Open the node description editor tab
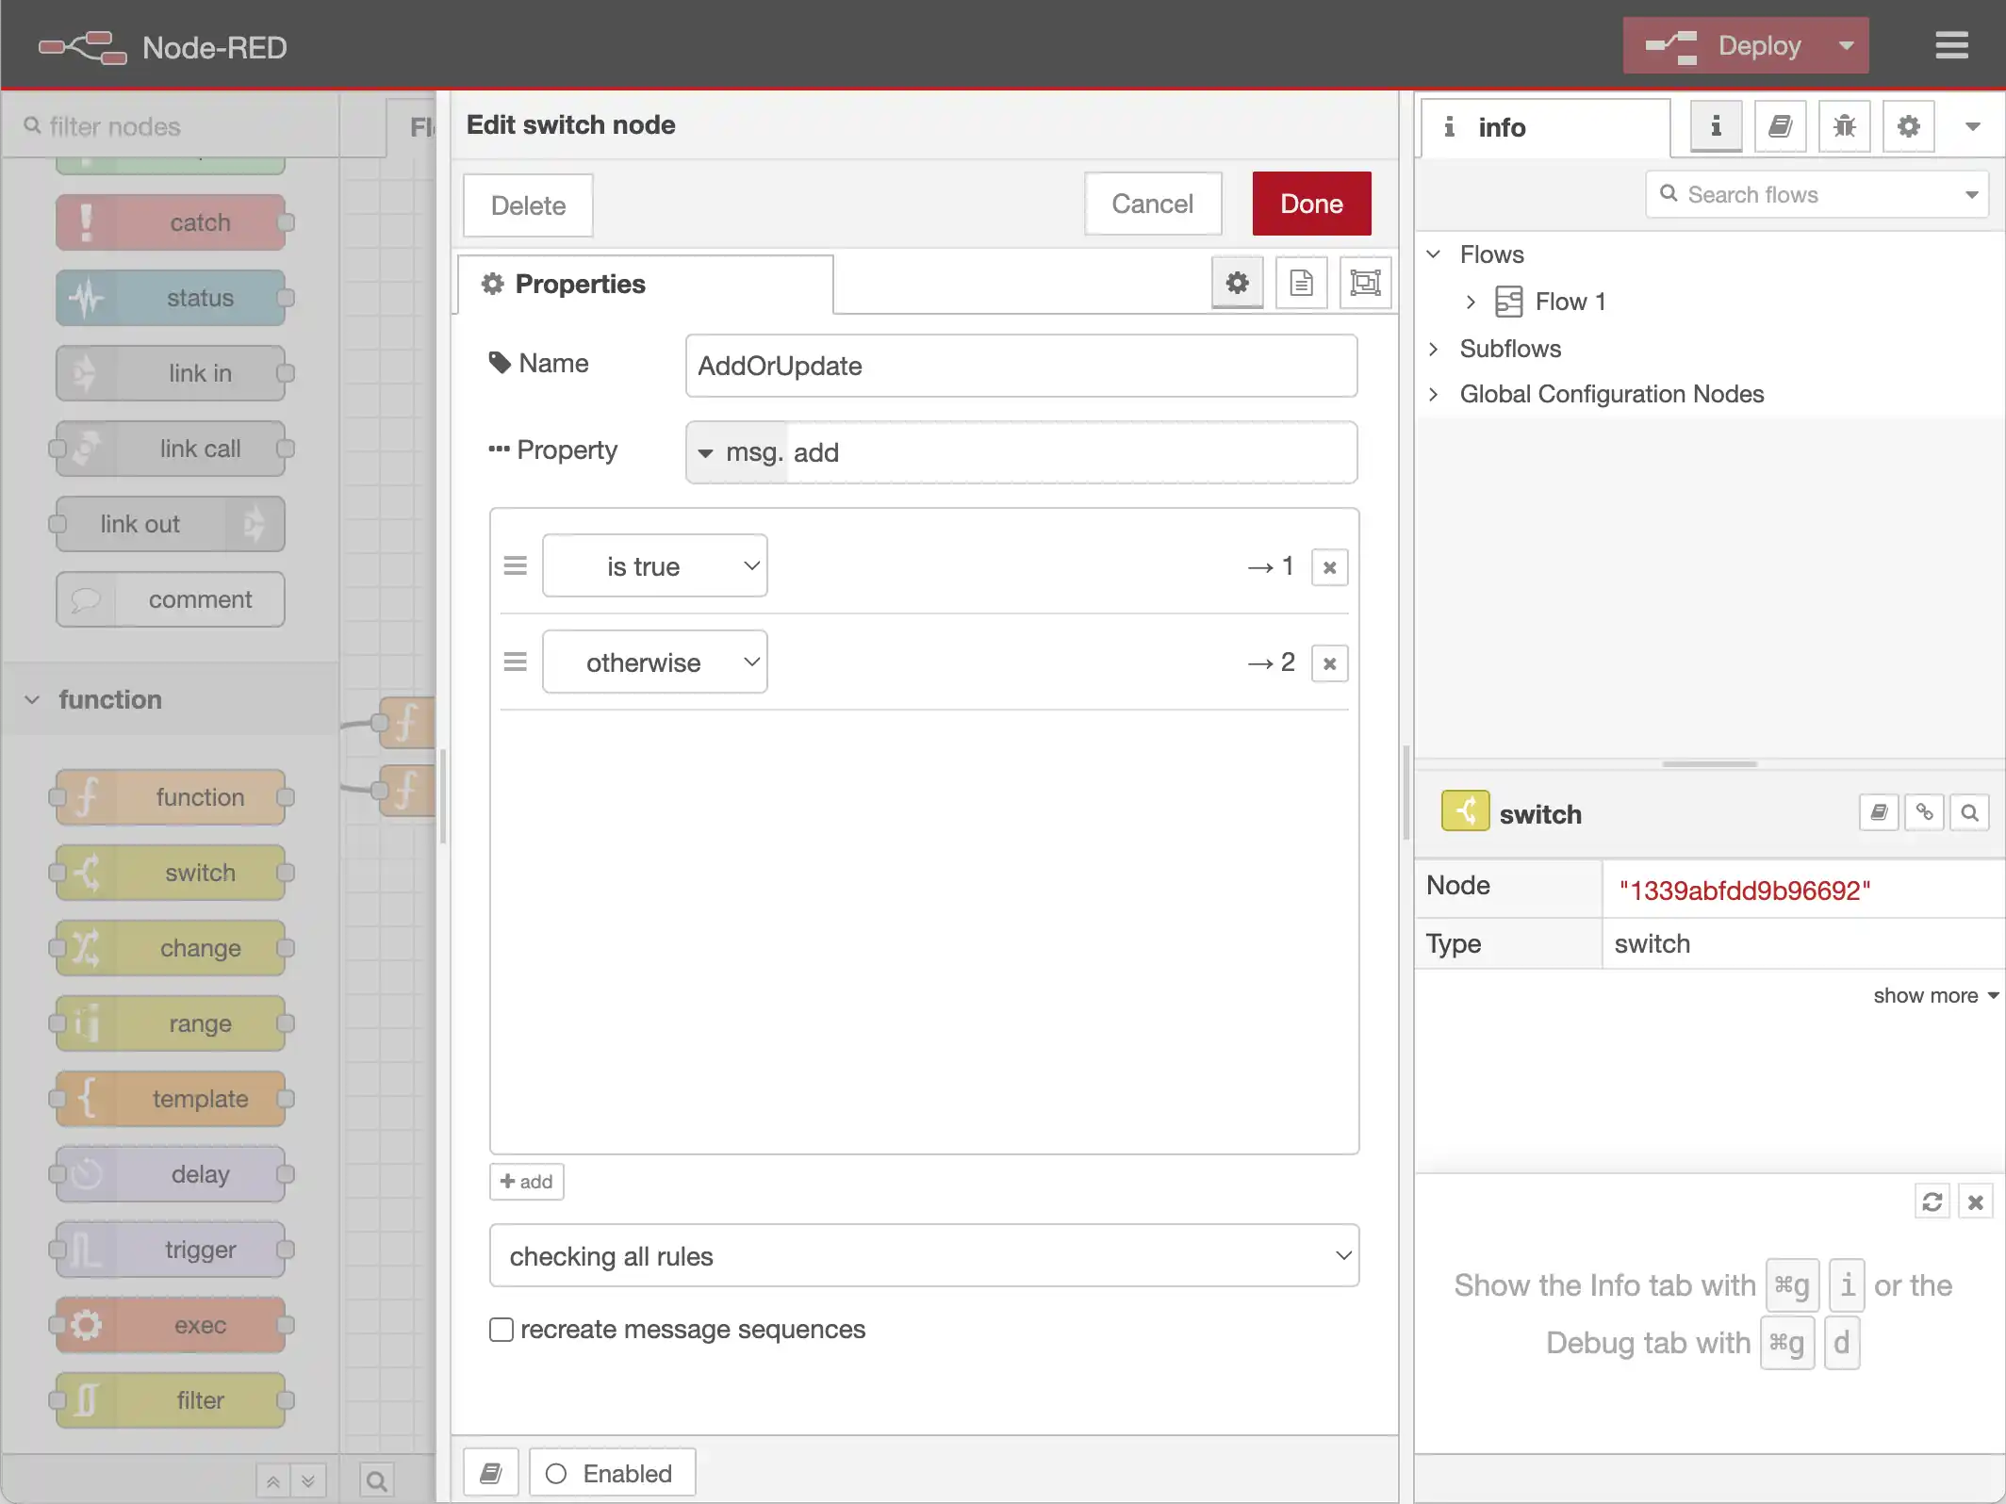 click(1301, 283)
